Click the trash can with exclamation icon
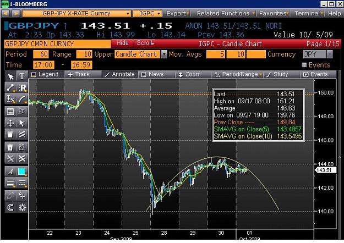 tap(10, 147)
